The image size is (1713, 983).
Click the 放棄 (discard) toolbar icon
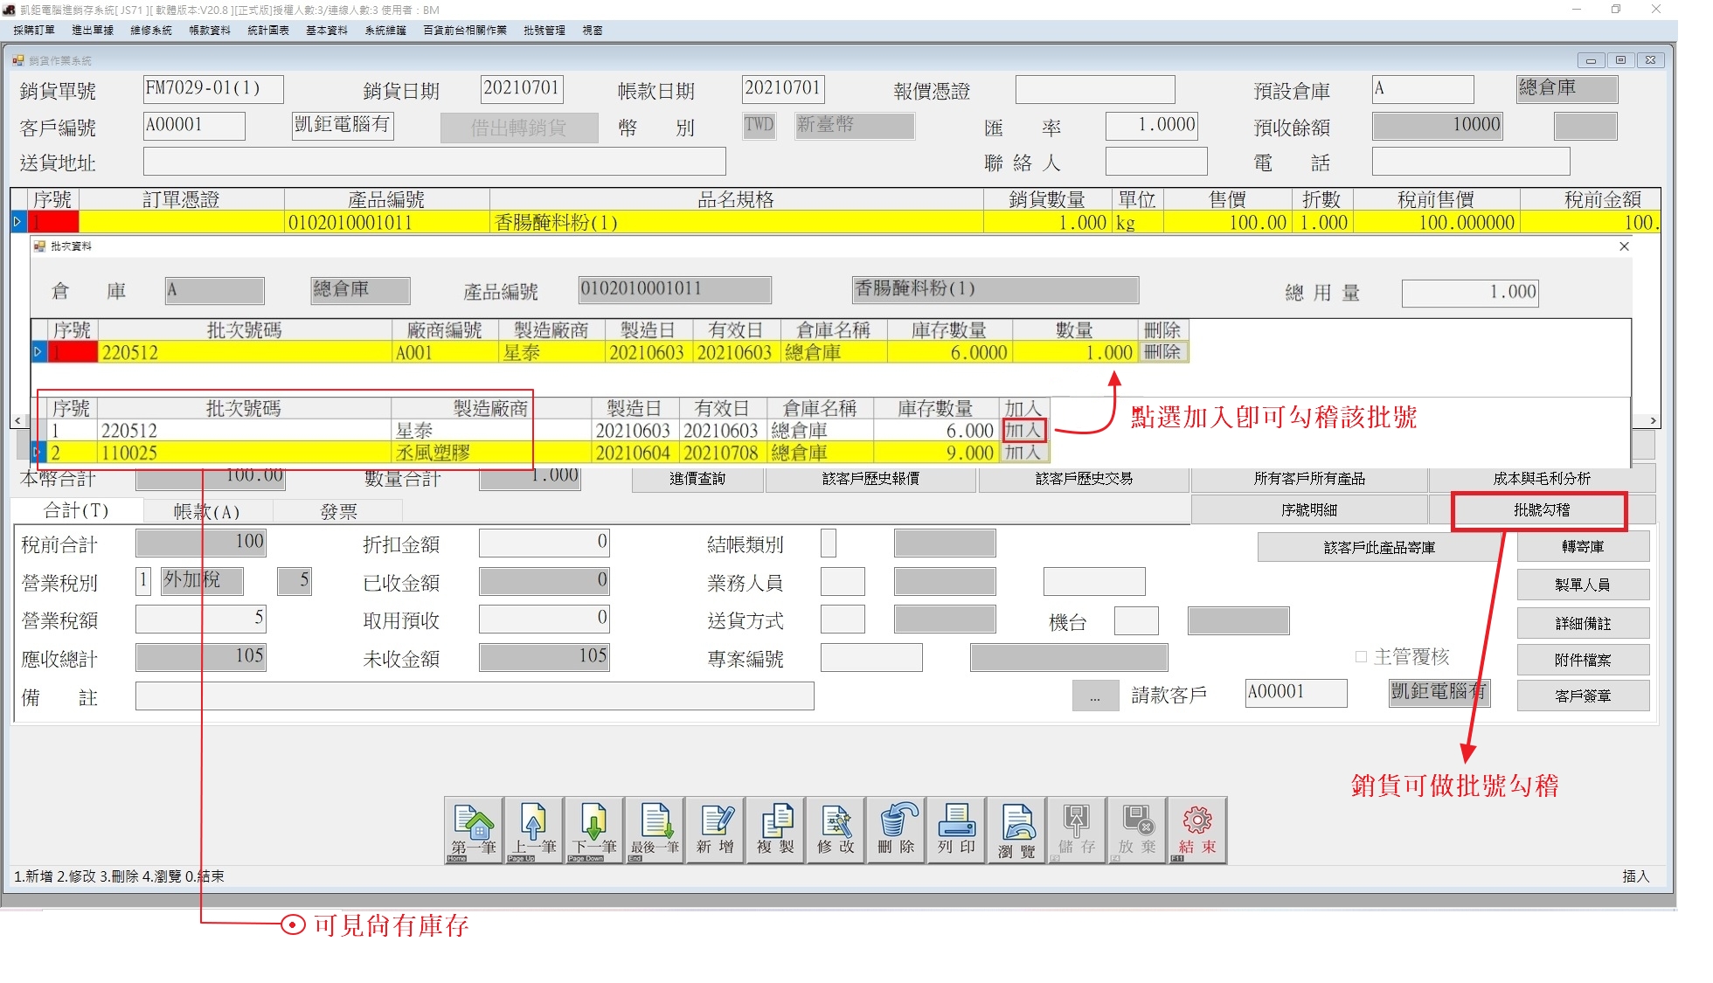1137,830
